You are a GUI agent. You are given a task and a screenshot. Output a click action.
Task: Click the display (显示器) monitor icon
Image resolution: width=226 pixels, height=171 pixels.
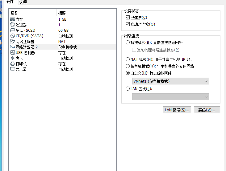click(x=13, y=69)
